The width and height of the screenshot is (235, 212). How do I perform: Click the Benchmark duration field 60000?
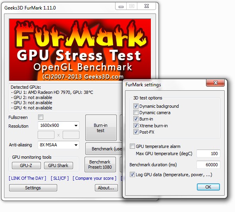208,165
